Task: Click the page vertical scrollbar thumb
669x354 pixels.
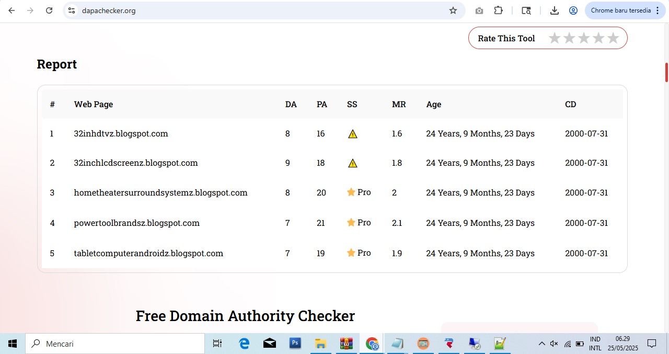Action: pyautogui.click(x=666, y=73)
